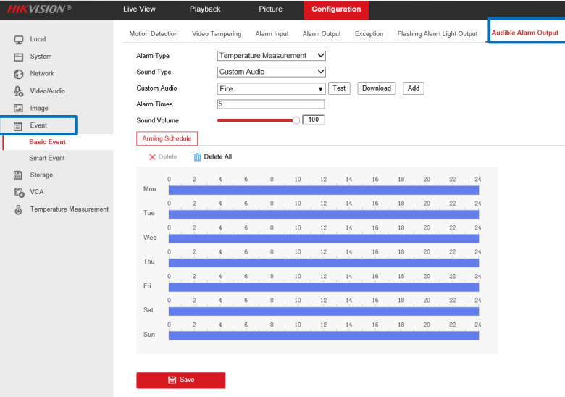Select Smart Event in the sidebar
Viewport: 565px width, 397px height.
(x=47, y=158)
